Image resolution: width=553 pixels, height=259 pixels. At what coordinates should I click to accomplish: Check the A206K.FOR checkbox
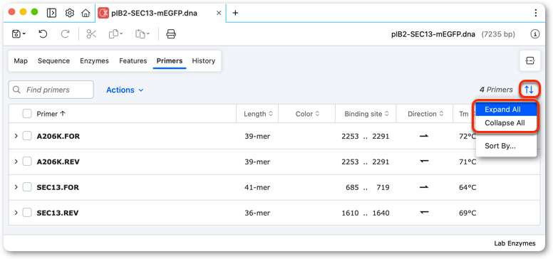[27, 136]
